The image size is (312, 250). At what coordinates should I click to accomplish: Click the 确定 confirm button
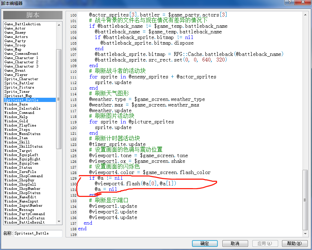[205, 243]
